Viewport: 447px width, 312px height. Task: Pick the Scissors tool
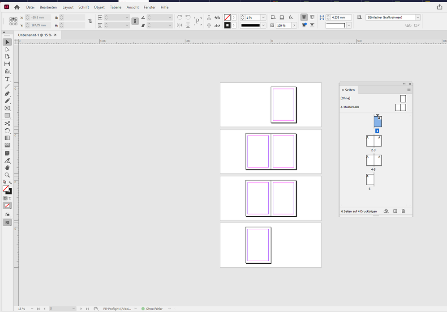tap(7, 123)
